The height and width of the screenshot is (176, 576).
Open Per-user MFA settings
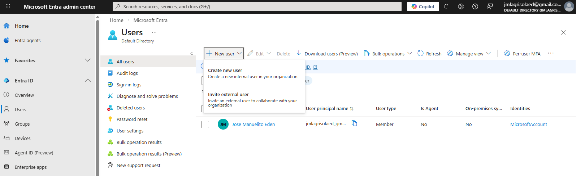point(522,54)
